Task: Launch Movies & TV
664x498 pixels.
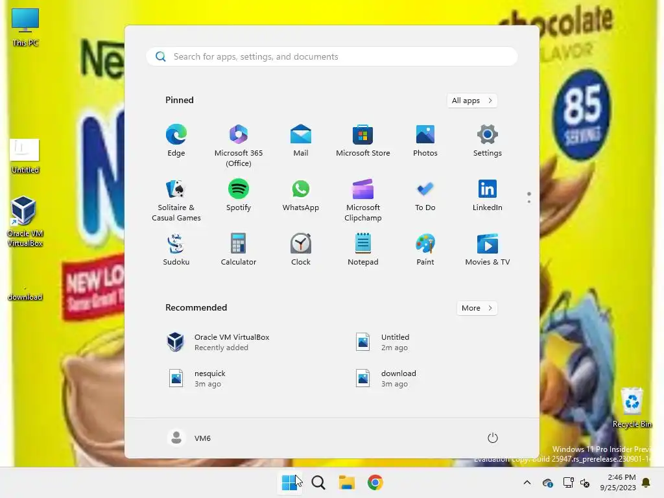Action: click(488, 250)
